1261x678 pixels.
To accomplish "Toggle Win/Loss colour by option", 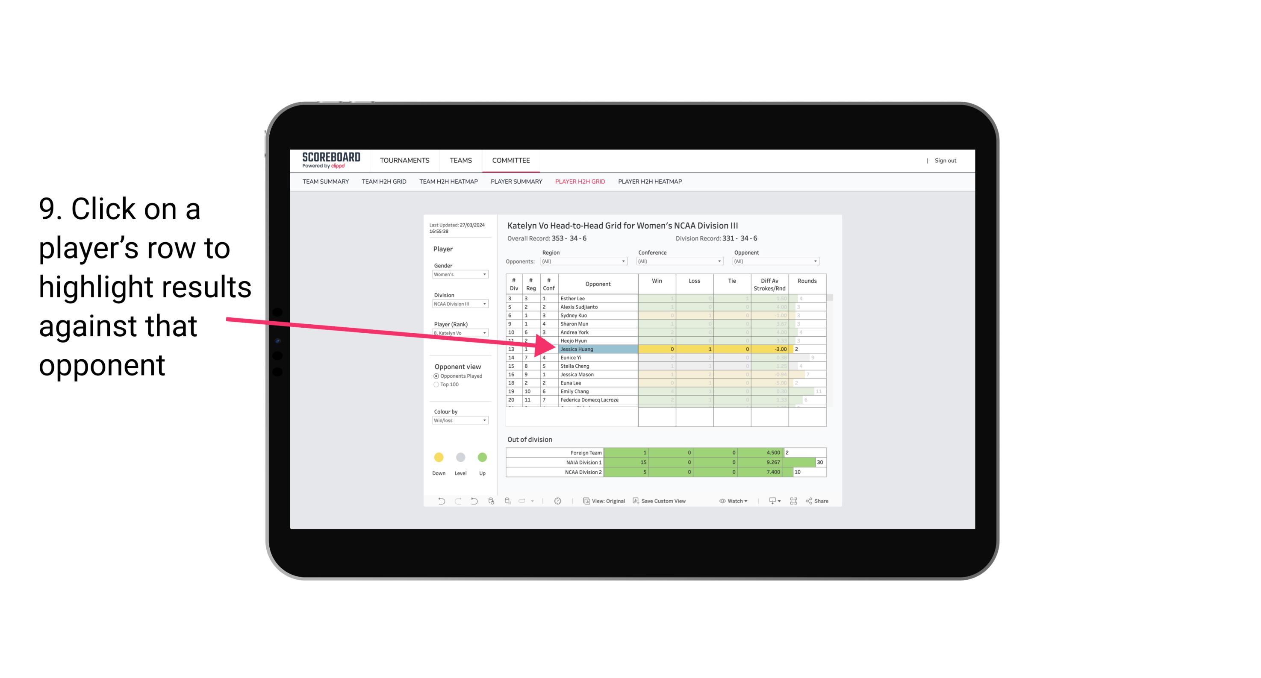I will coord(458,423).
